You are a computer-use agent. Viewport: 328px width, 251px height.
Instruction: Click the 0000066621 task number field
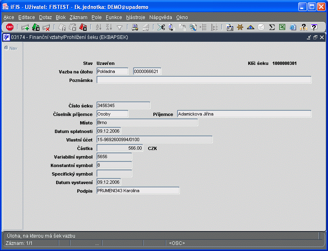click(x=147, y=71)
